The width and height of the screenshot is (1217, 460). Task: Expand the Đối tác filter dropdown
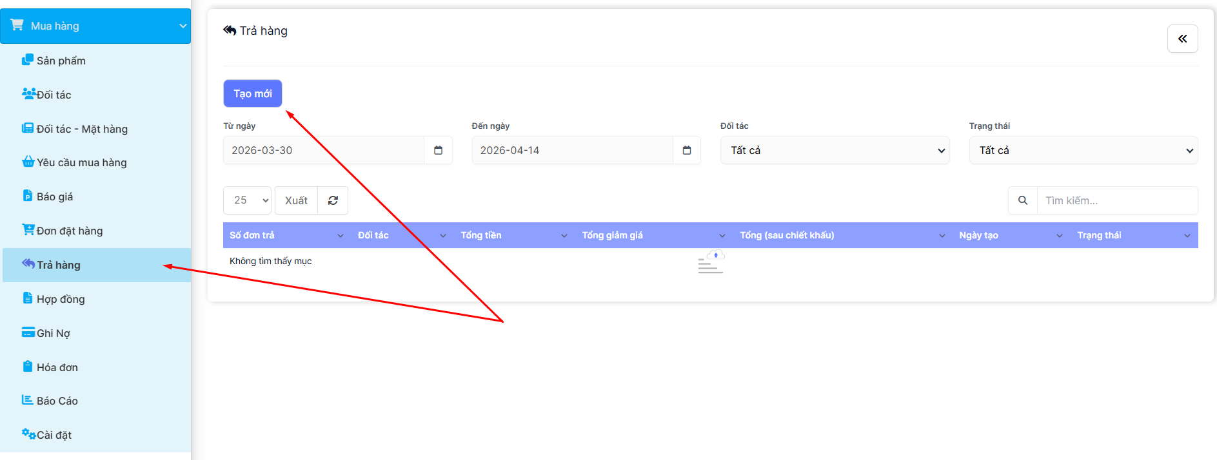point(835,150)
